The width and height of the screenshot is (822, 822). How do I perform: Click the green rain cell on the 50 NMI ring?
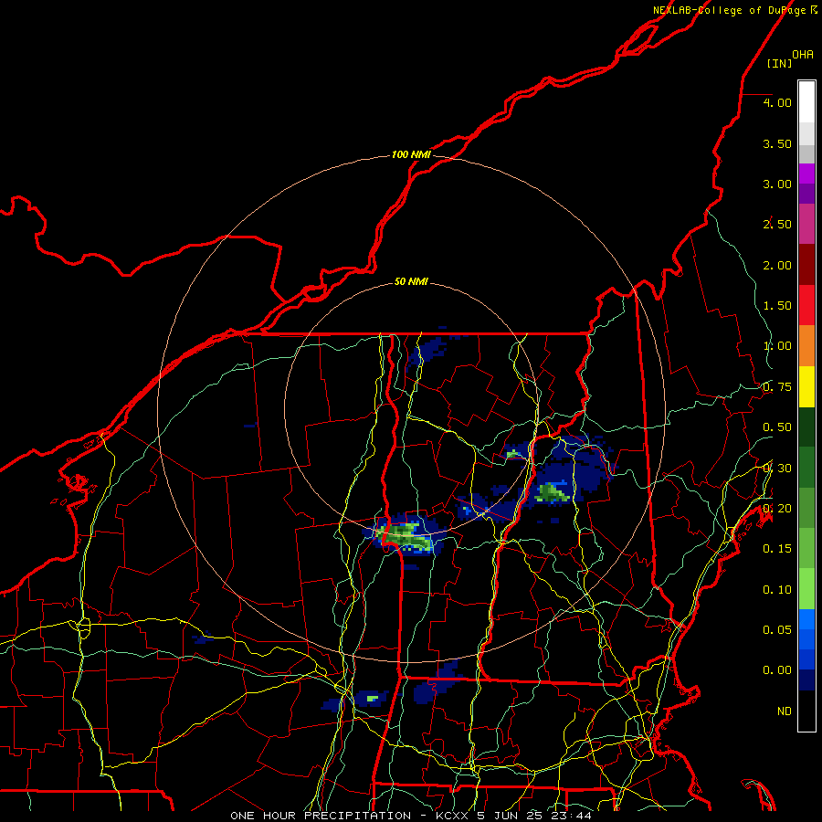405,536
